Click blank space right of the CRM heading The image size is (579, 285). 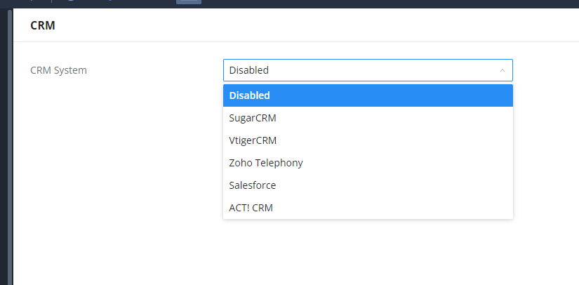pyautogui.click(x=316, y=25)
